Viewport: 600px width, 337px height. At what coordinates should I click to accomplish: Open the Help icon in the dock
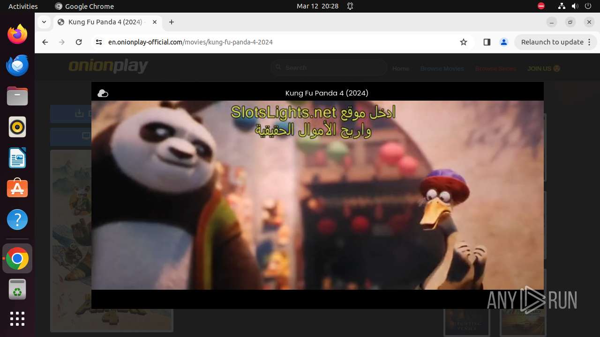point(17,220)
